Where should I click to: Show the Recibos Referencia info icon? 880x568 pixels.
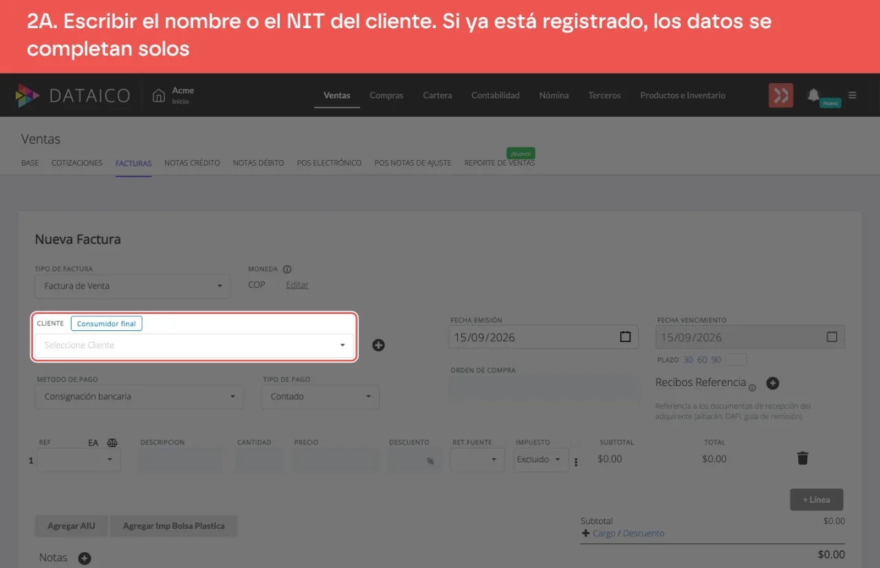(x=752, y=387)
